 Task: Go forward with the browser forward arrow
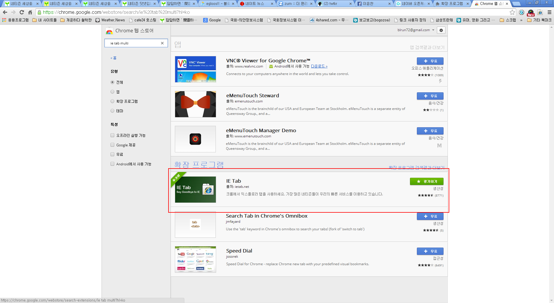pyautogui.click(x=13, y=12)
